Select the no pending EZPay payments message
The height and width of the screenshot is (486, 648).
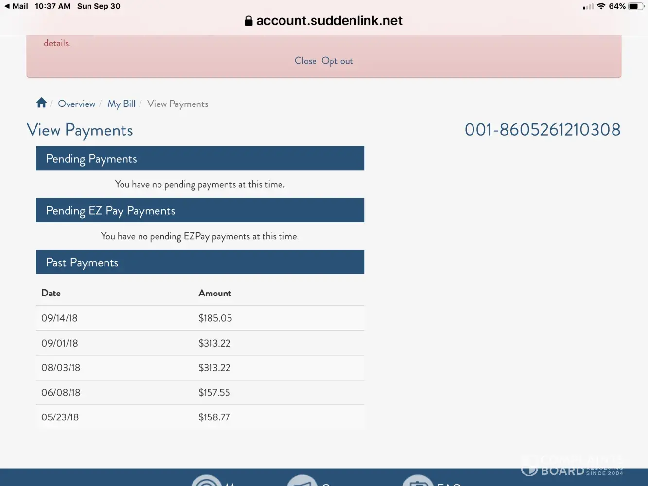pos(200,236)
